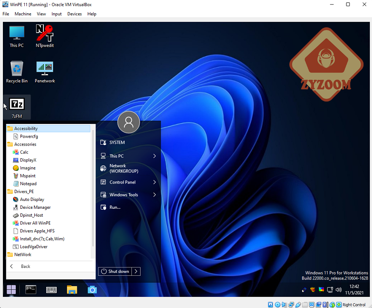Open the Recycle Bin desktop icon
Image resolution: width=372 pixels, height=308 pixels.
click(x=17, y=72)
